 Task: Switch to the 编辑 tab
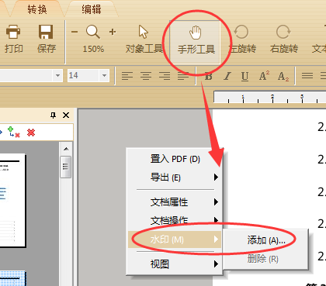(92, 10)
